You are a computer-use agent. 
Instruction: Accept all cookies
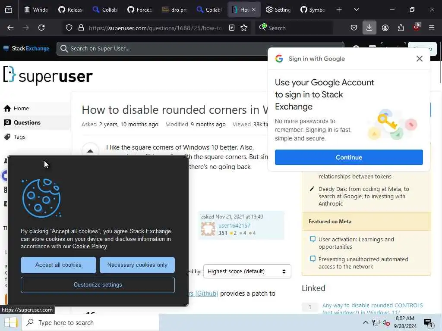[x=58, y=265]
